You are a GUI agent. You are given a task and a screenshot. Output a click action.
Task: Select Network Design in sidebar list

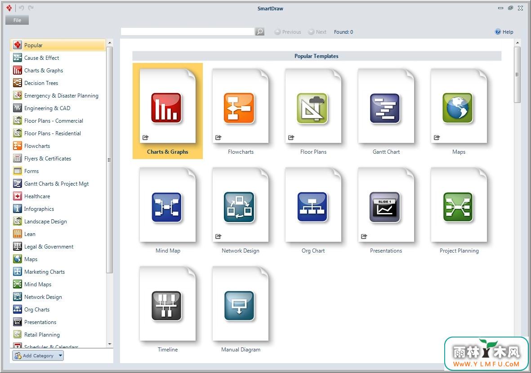pyautogui.click(x=58, y=297)
